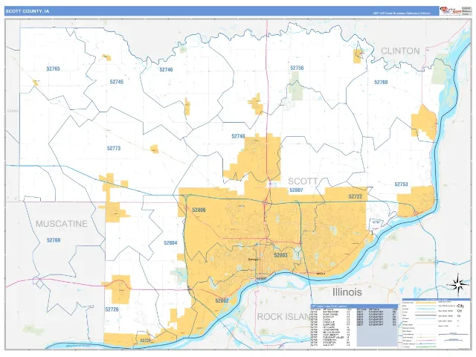Click the publisher logo in the header
This screenshot has width=476, height=357.
pos(451,11)
